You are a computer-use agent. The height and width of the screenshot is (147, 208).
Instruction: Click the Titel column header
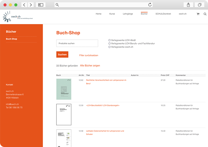click(x=88, y=75)
